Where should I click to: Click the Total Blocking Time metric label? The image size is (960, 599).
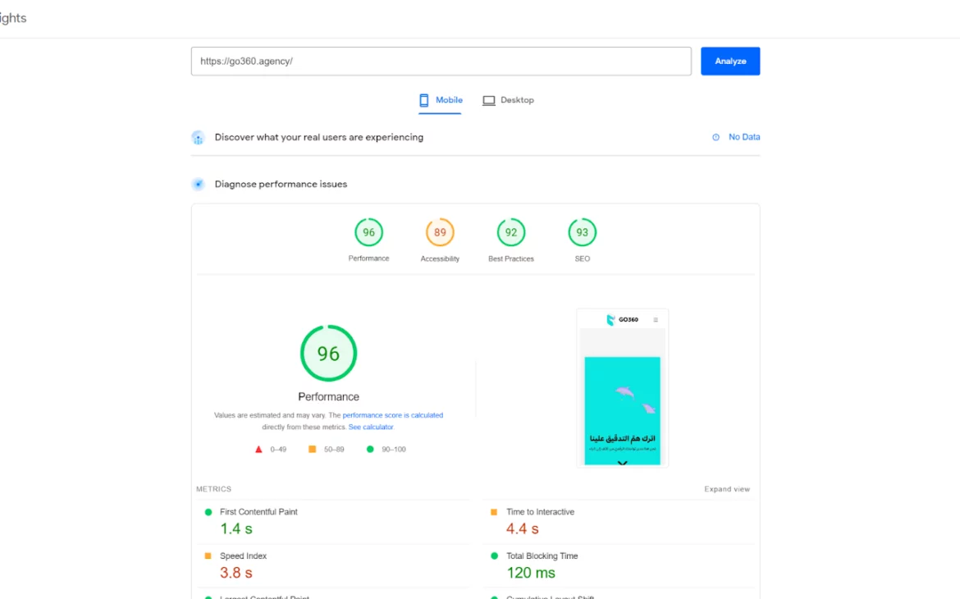click(542, 556)
